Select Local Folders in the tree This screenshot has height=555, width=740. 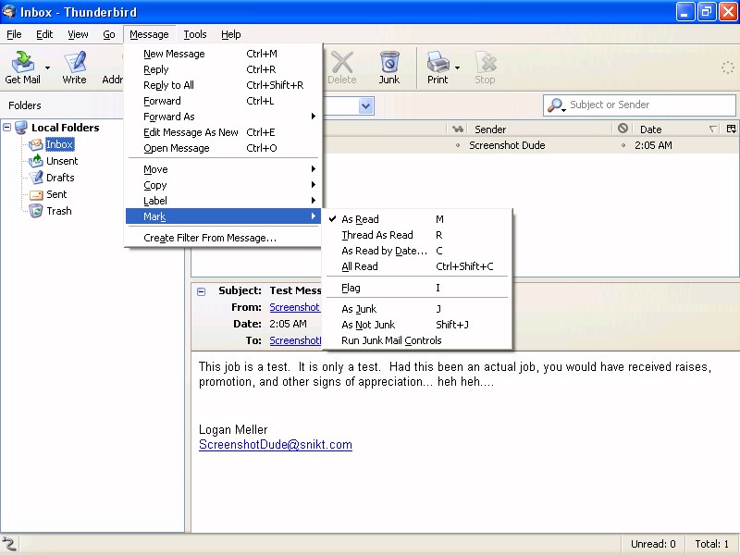coord(65,128)
